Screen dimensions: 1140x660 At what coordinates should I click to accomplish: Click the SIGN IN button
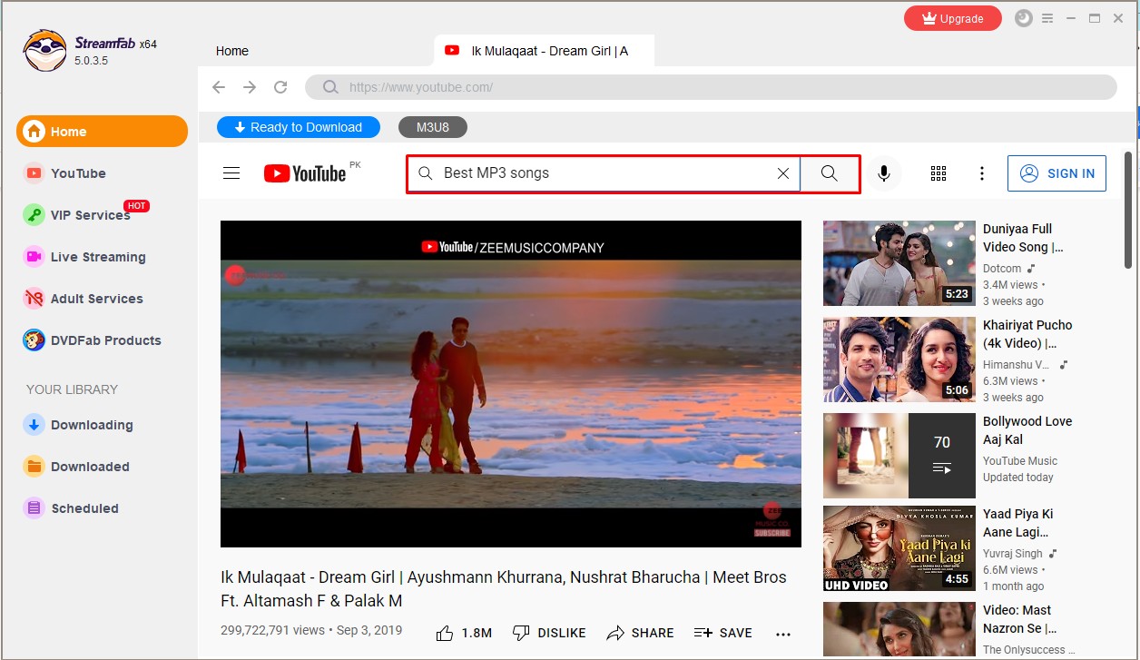pos(1056,173)
